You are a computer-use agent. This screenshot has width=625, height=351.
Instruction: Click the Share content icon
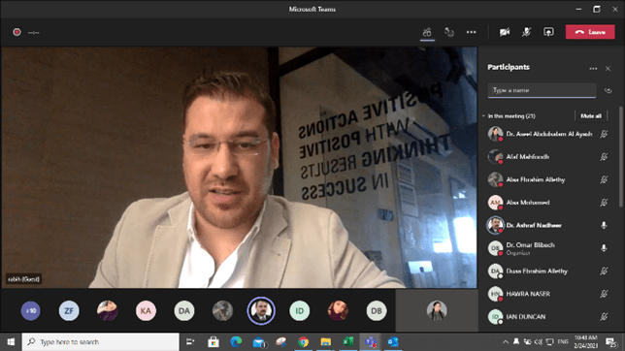[x=548, y=32]
